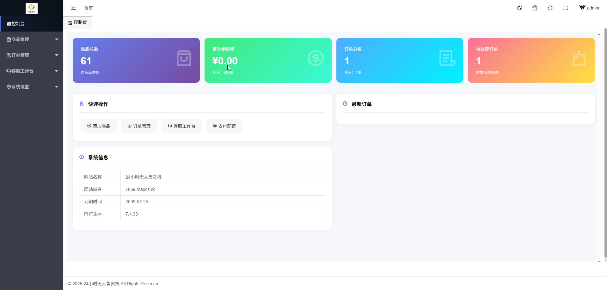This screenshot has height=290, width=607.
Task: Click the 快速操作 panel heading
Action: 98,104
